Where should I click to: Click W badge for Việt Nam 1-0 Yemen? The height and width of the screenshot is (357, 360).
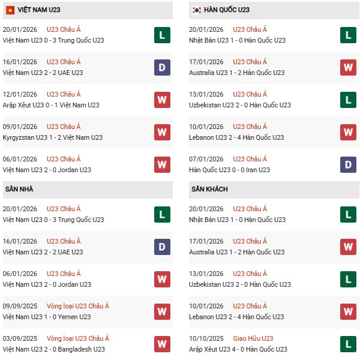[x=161, y=311]
